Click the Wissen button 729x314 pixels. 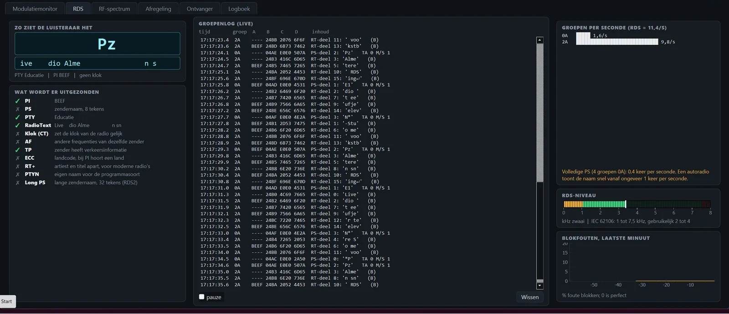[x=530, y=297]
